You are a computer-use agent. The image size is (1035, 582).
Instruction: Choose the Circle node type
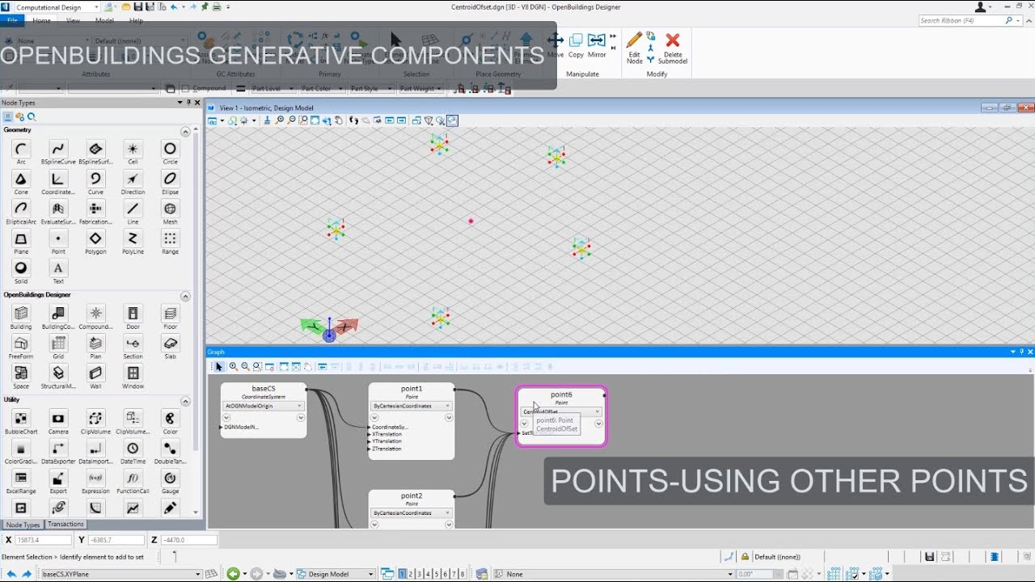tap(170, 151)
